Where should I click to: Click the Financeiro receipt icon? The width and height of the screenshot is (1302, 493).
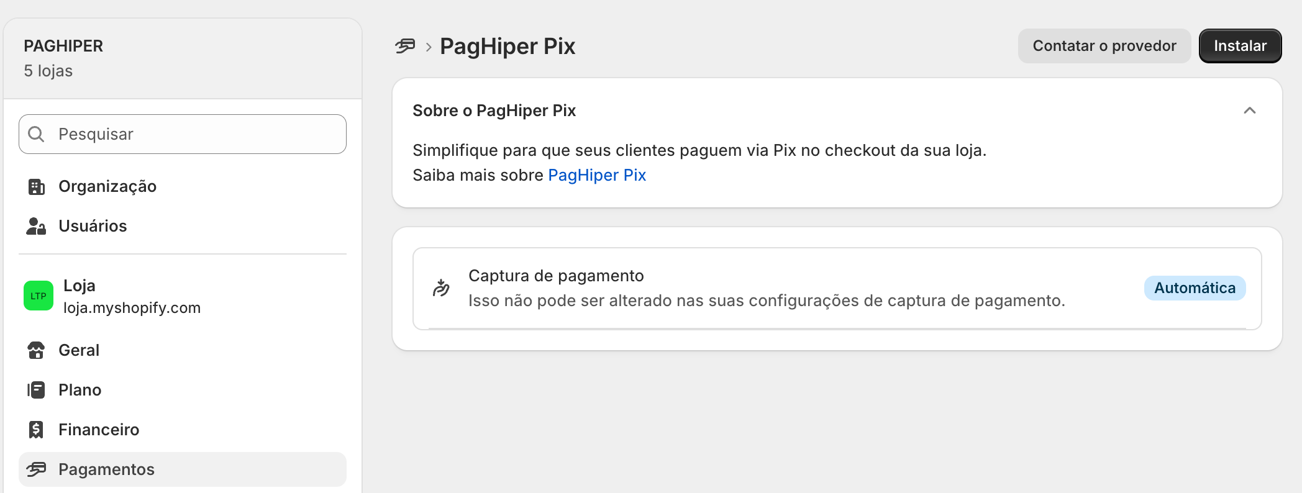(36, 430)
